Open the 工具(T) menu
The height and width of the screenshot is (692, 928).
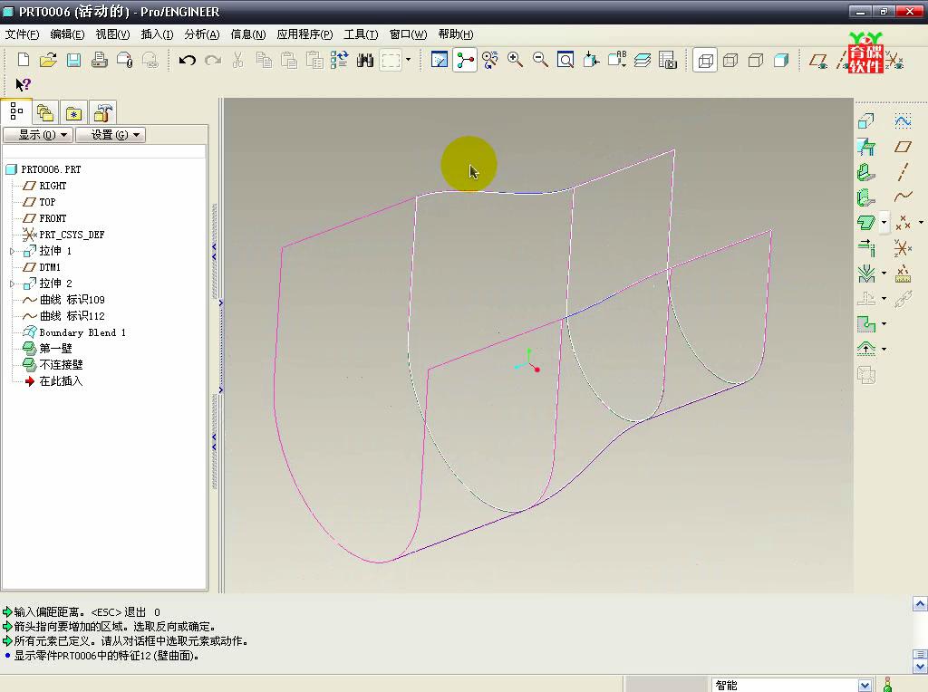coord(361,34)
